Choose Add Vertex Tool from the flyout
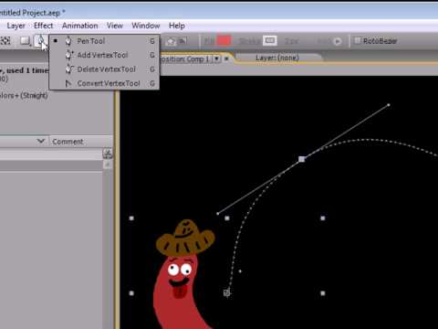This screenshot has width=438, height=329. point(104,55)
